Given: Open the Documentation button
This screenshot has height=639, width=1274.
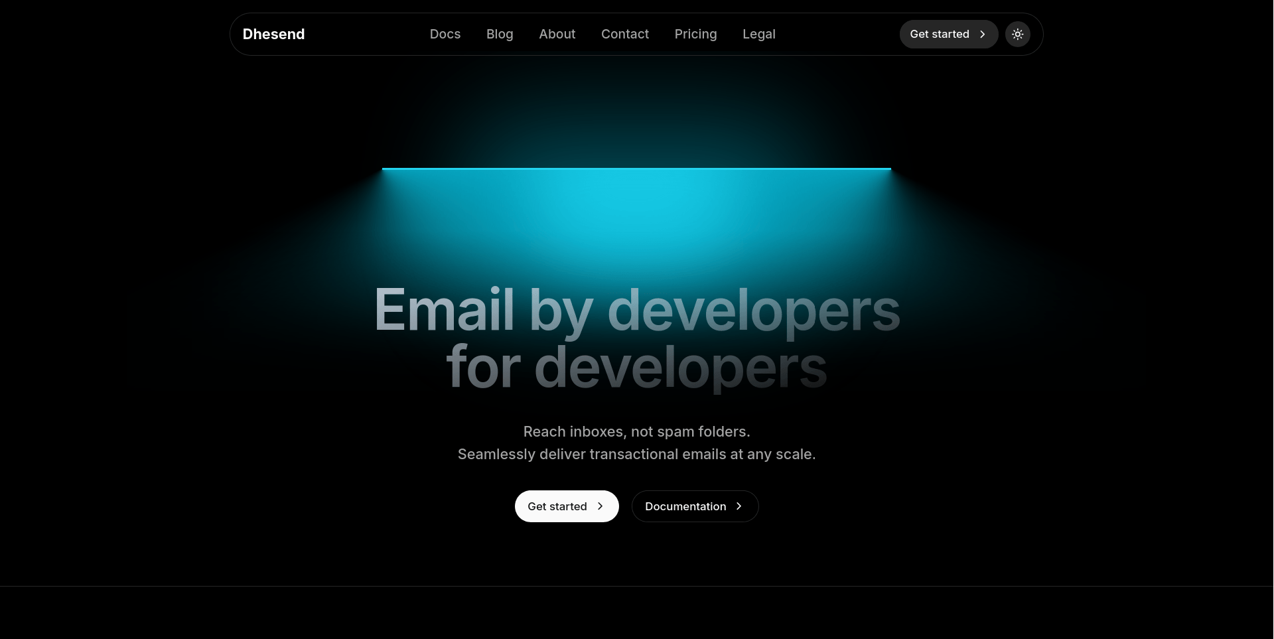Looking at the screenshot, I should (694, 506).
